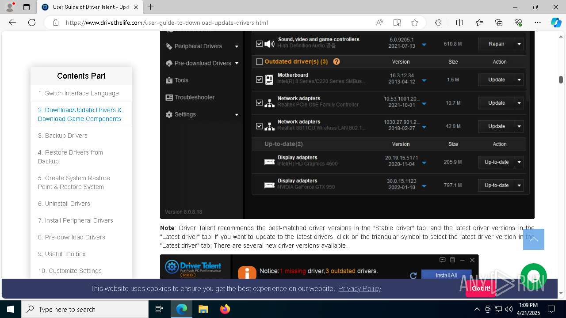566x318 pixels.
Task: Open the Repair button dropdown arrow
Action: point(519,44)
